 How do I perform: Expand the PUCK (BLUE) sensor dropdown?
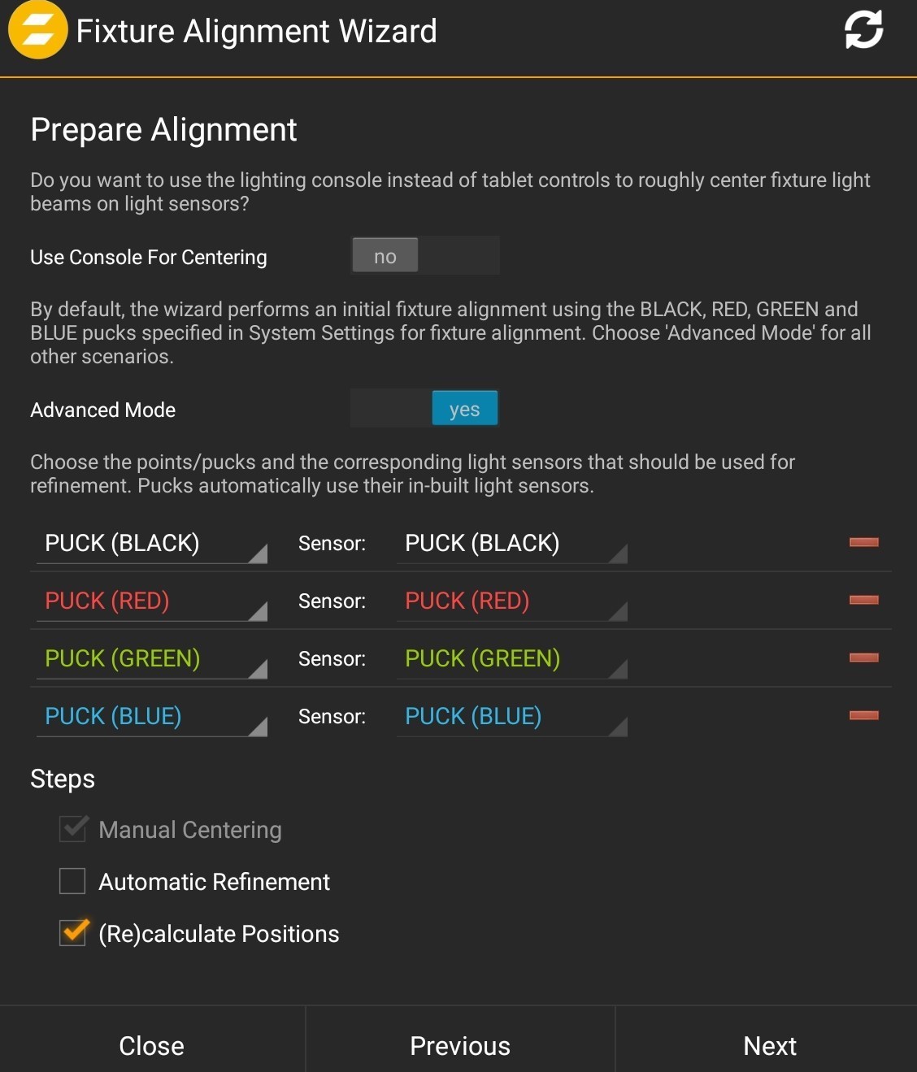(512, 717)
